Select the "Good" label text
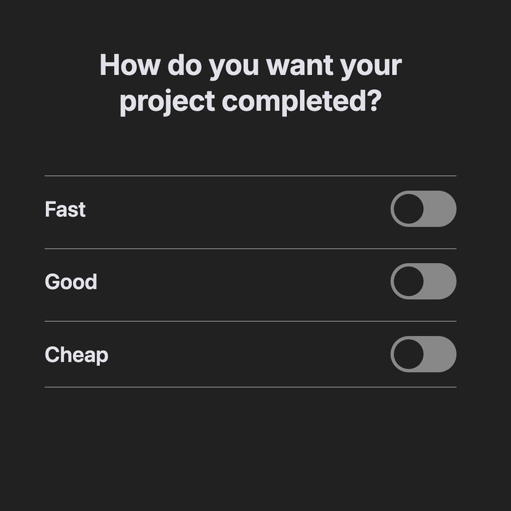The height and width of the screenshot is (511, 511). click(x=71, y=282)
